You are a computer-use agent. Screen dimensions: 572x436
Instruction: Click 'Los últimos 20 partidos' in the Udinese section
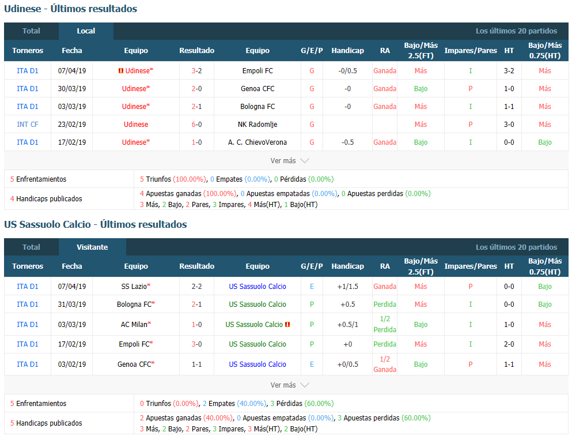tap(516, 31)
